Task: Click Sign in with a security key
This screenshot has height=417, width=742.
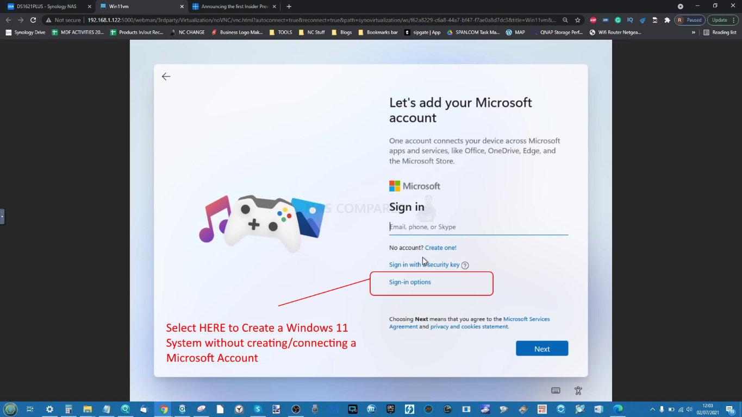Action: tap(424, 264)
